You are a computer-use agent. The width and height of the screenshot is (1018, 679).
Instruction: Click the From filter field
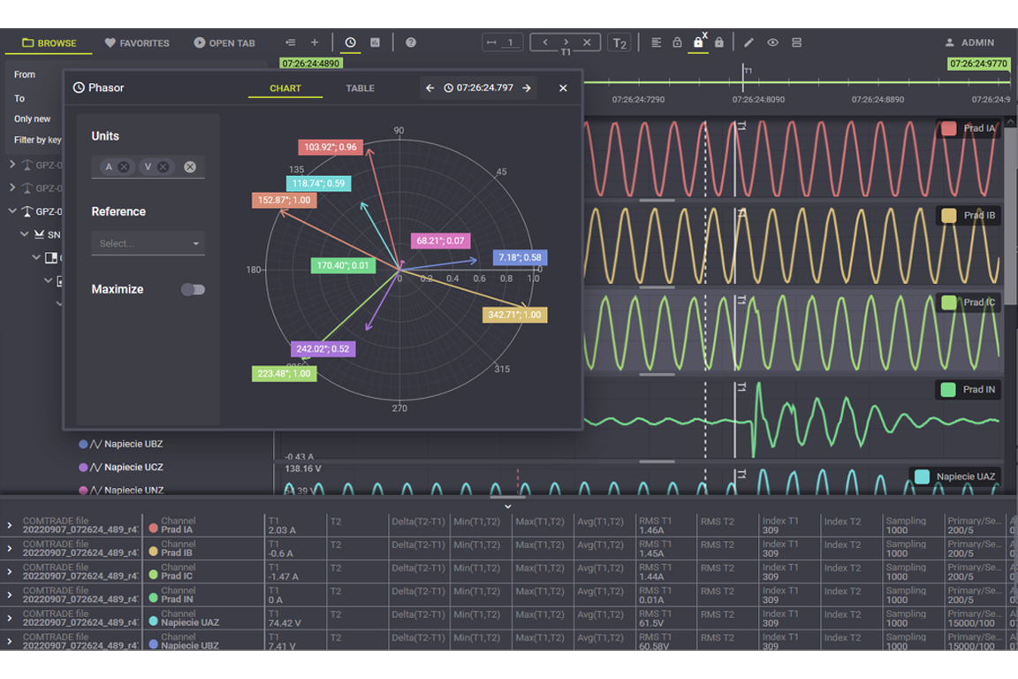pyautogui.click(x=136, y=75)
